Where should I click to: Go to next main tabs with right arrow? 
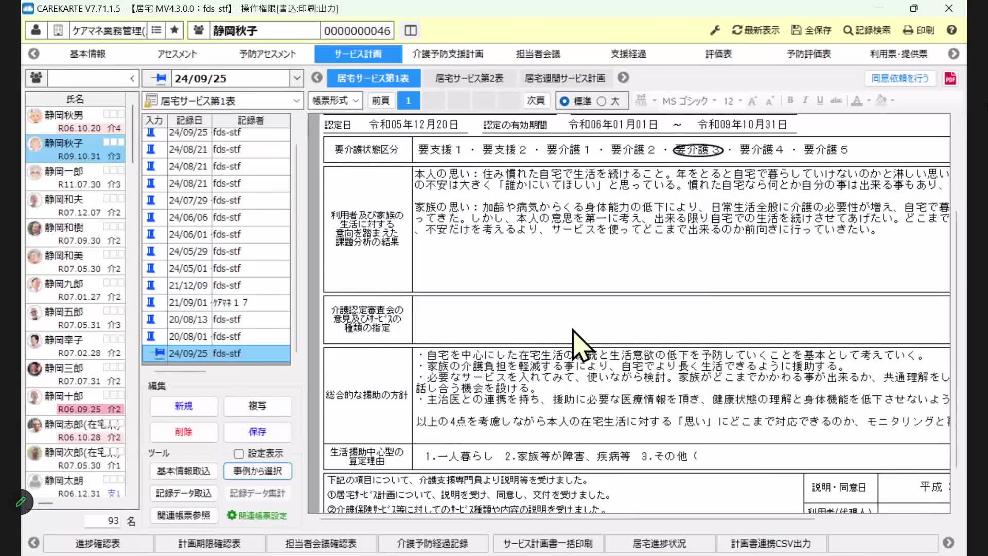[954, 54]
